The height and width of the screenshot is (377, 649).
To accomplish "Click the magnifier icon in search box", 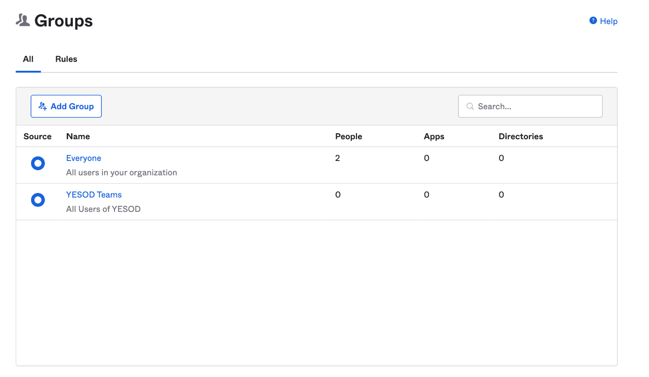I will pyautogui.click(x=470, y=106).
